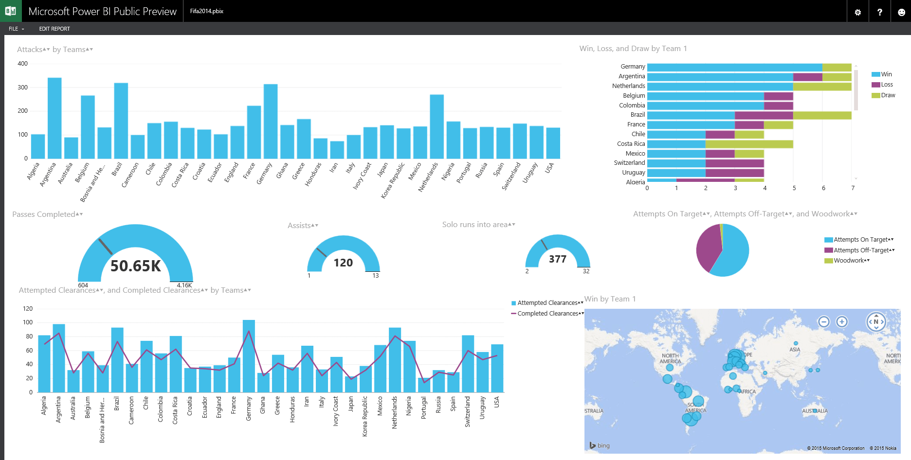Screen dimensions: 911x460
Task: Click the Woodwork legend color swatch
Action: point(829,261)
